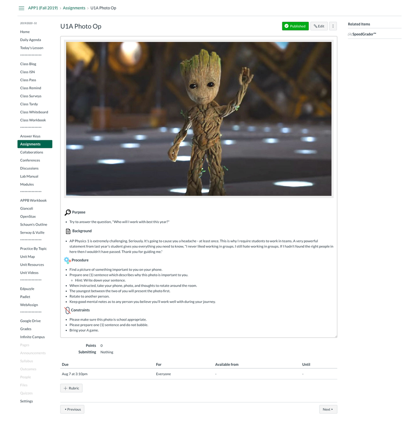The image size is (407, 422).
Task: Toggle the green Published status button
Action: 295,26
